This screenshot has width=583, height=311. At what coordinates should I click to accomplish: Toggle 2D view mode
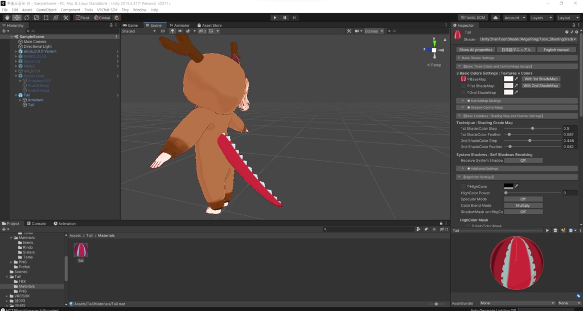point(162,31)
